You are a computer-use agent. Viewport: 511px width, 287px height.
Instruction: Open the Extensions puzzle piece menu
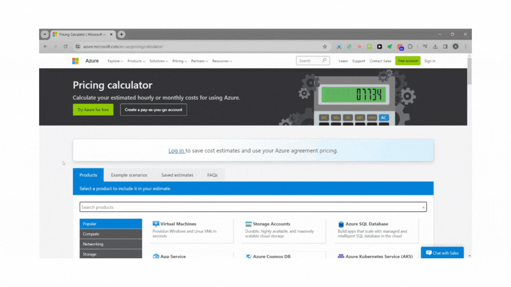[x=410, y=47]
